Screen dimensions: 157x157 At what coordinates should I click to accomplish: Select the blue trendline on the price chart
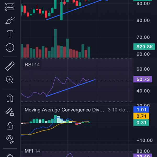tap(74, 10)
